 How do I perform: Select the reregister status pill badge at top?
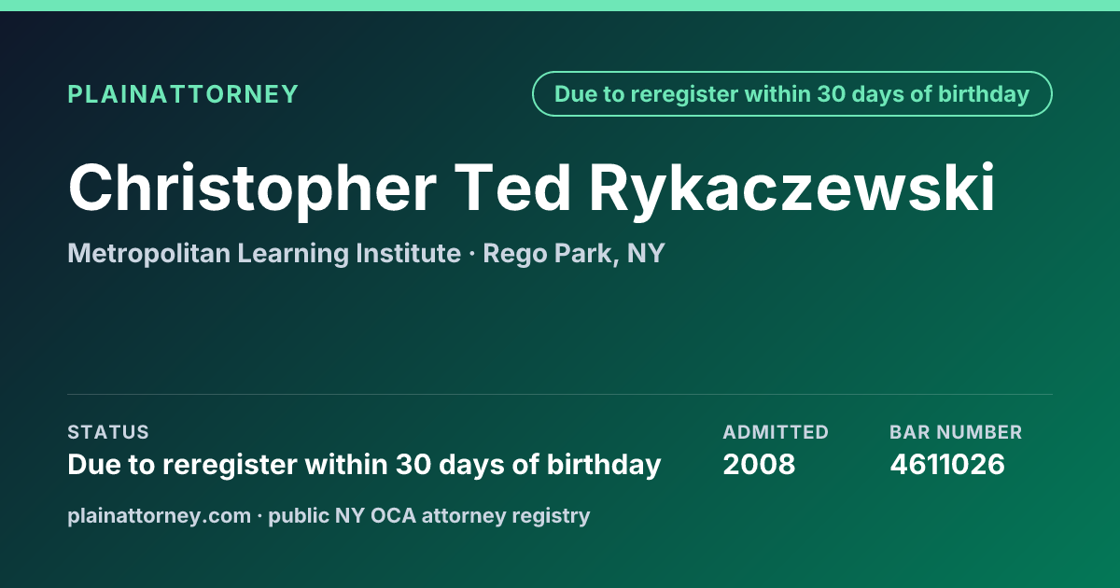[791, 94]
